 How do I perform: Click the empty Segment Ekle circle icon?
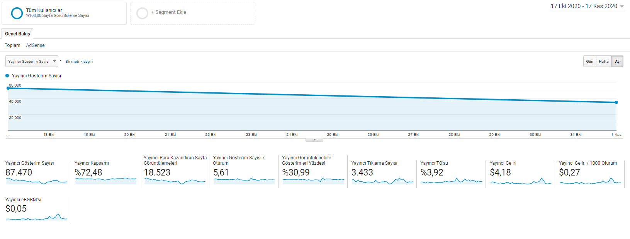coord(142,13)
